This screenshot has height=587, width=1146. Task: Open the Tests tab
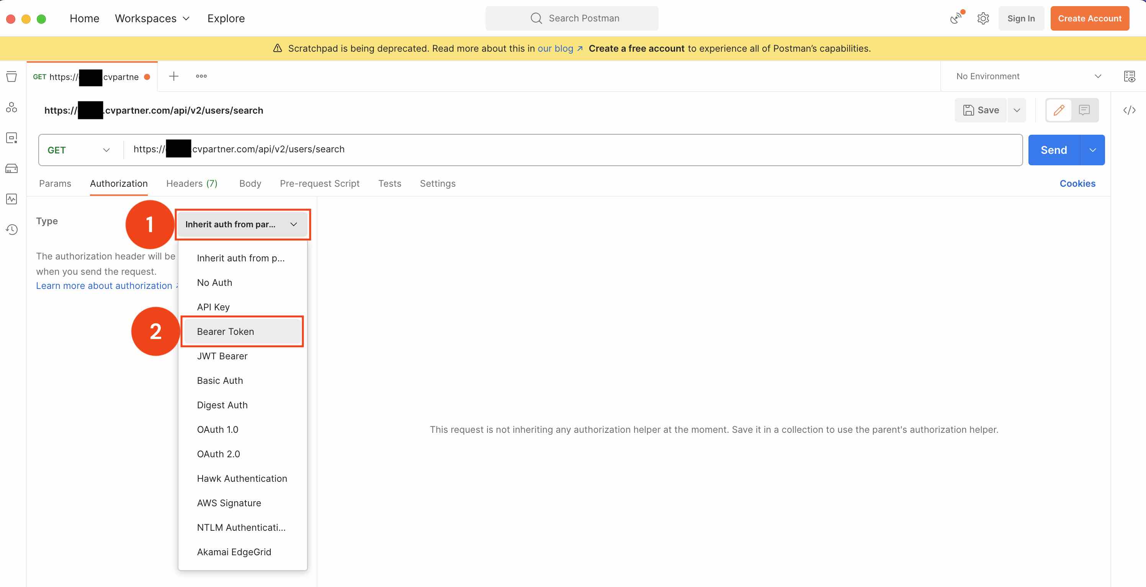pos(389,183)
